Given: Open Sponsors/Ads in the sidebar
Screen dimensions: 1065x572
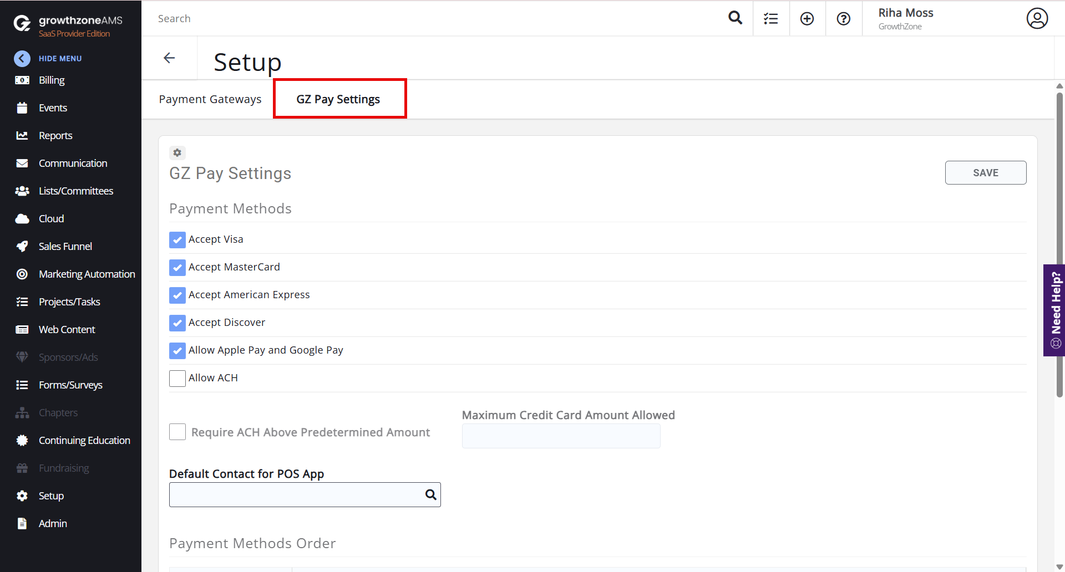Looking at the screenshot, I should 68,357.
